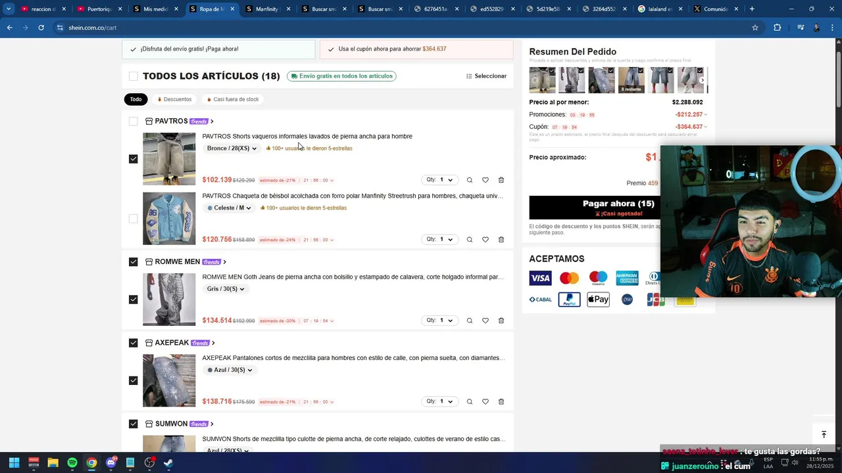
Task: Uncheck the PAVTROS Shorts vaqueros item
Action: point(134,159)
